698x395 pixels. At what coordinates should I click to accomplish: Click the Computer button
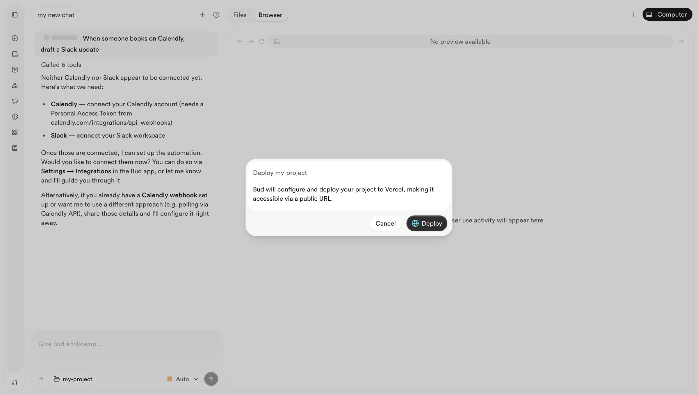pos(667,14)
